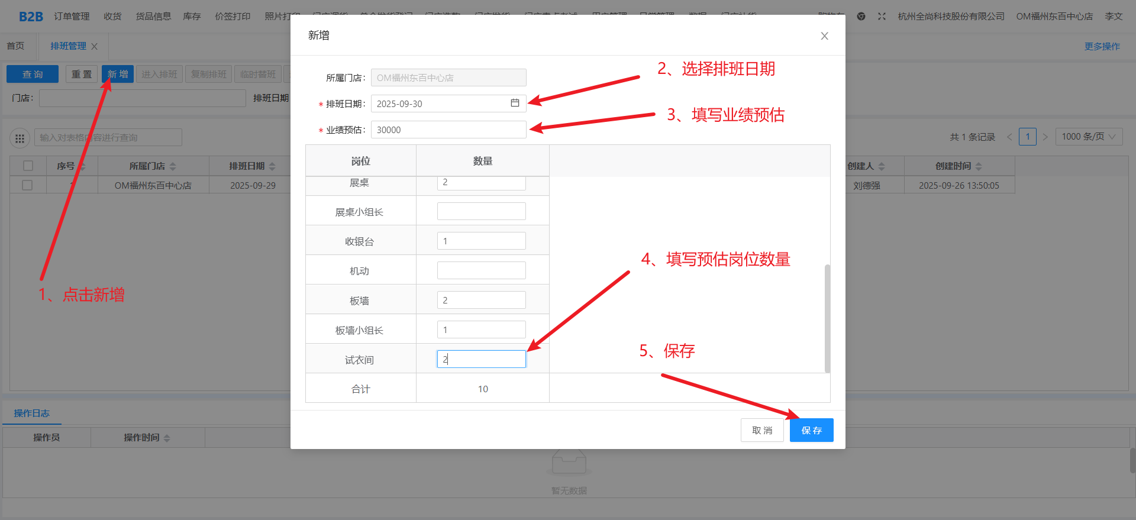This screenshot has height=520, width=1136.
Task: Tick the select-all checkbox in table header
Action: (x=28, y=166)
